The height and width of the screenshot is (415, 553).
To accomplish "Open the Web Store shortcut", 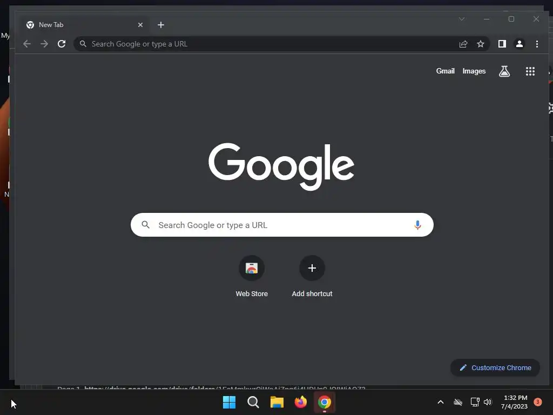I will [x=252, y=276].
